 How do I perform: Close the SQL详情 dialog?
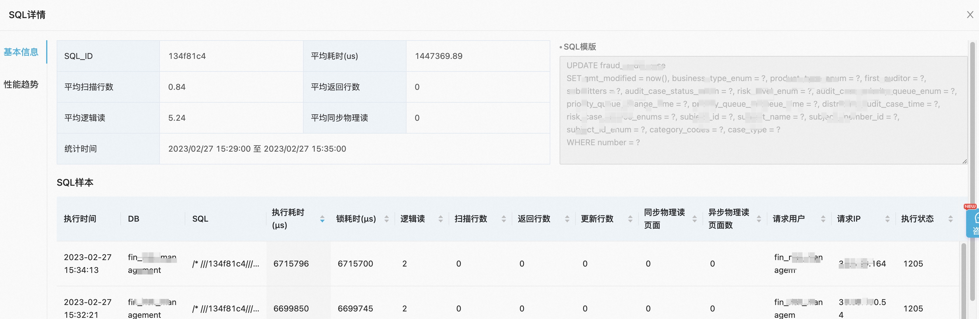point(970,14)
